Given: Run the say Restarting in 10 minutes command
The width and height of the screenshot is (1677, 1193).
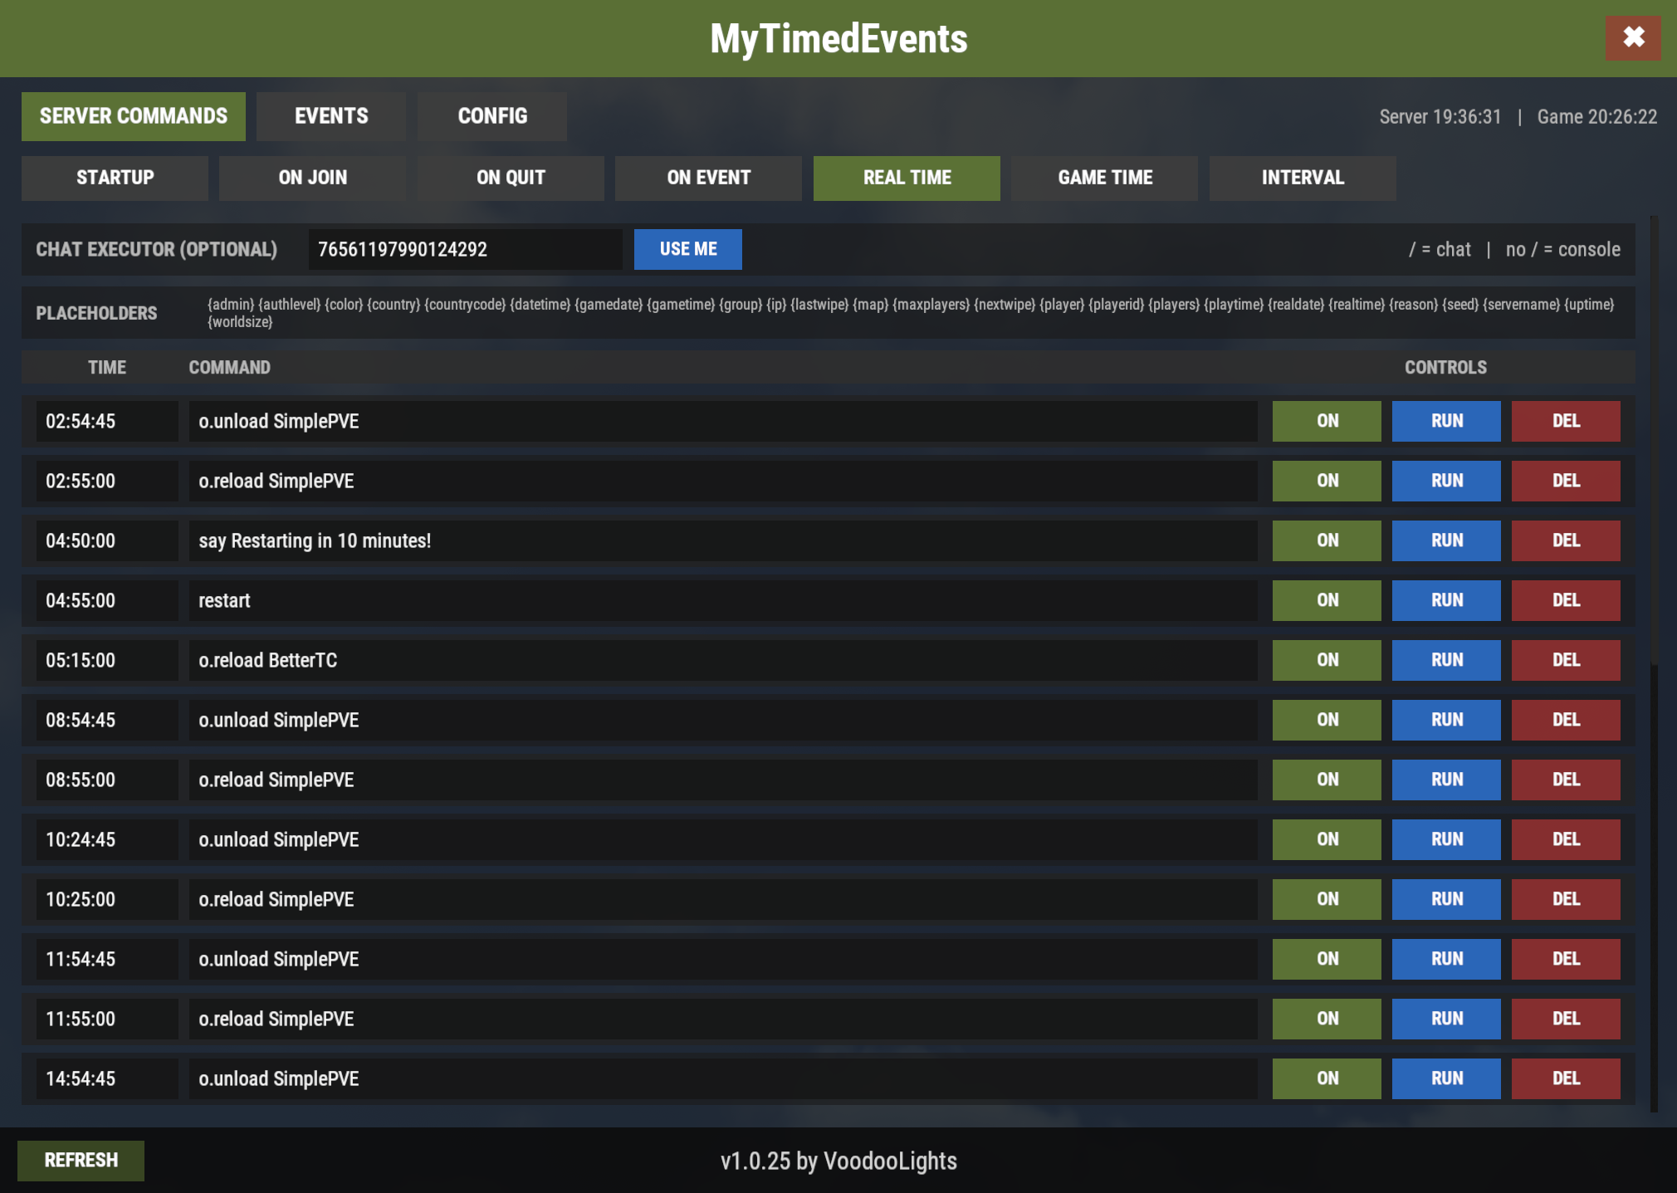Looking at the screenshot, I should pyautogui.click(x=1446, y=540).
